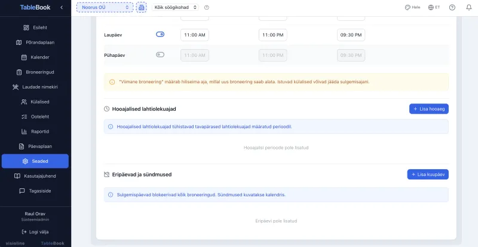Log out with Logi välja
This screenshot has width=478, height=247.
35,231
